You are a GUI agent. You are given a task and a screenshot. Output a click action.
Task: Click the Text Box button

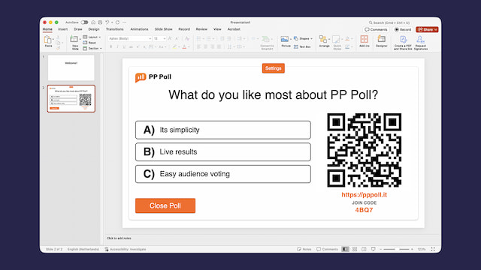pos(302,46)
